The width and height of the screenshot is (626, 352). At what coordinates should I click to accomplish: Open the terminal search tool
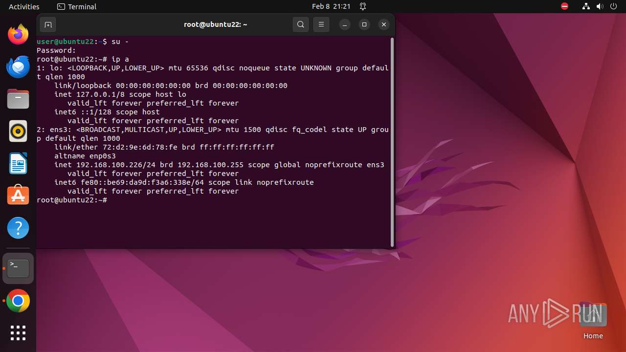301,24
